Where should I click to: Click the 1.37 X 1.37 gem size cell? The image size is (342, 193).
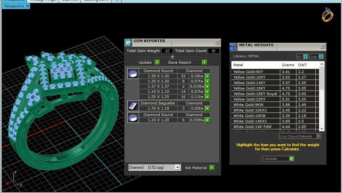pyautogui.click(x=158, y=86)
